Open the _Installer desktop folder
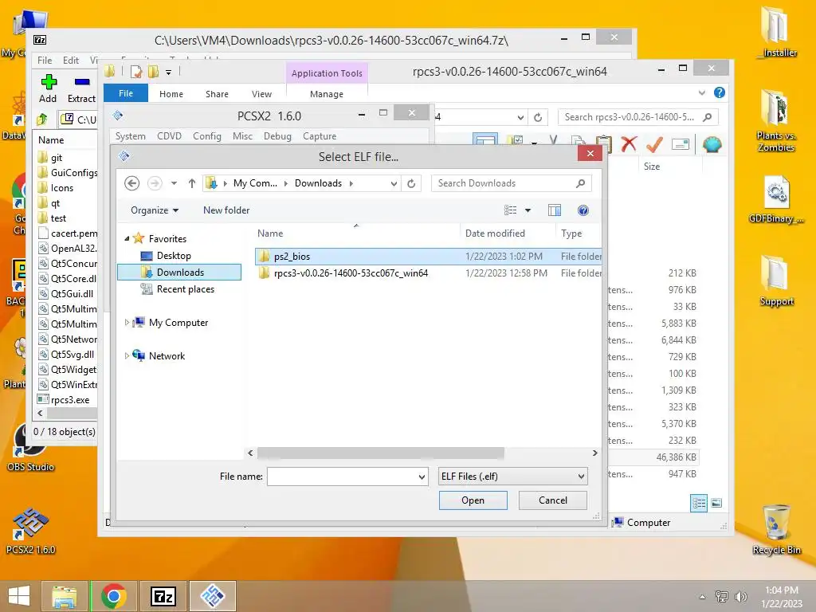This screenshot has width=816, height=612. tap(776, 31)
